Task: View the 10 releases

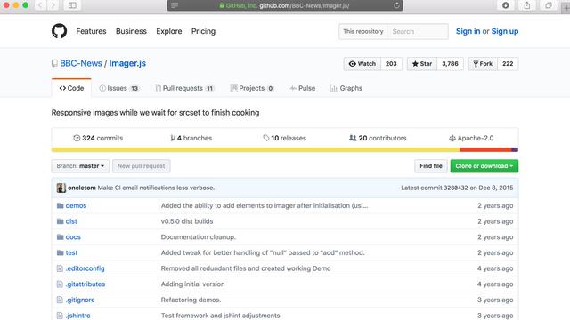Action: (x=285, y=139)
